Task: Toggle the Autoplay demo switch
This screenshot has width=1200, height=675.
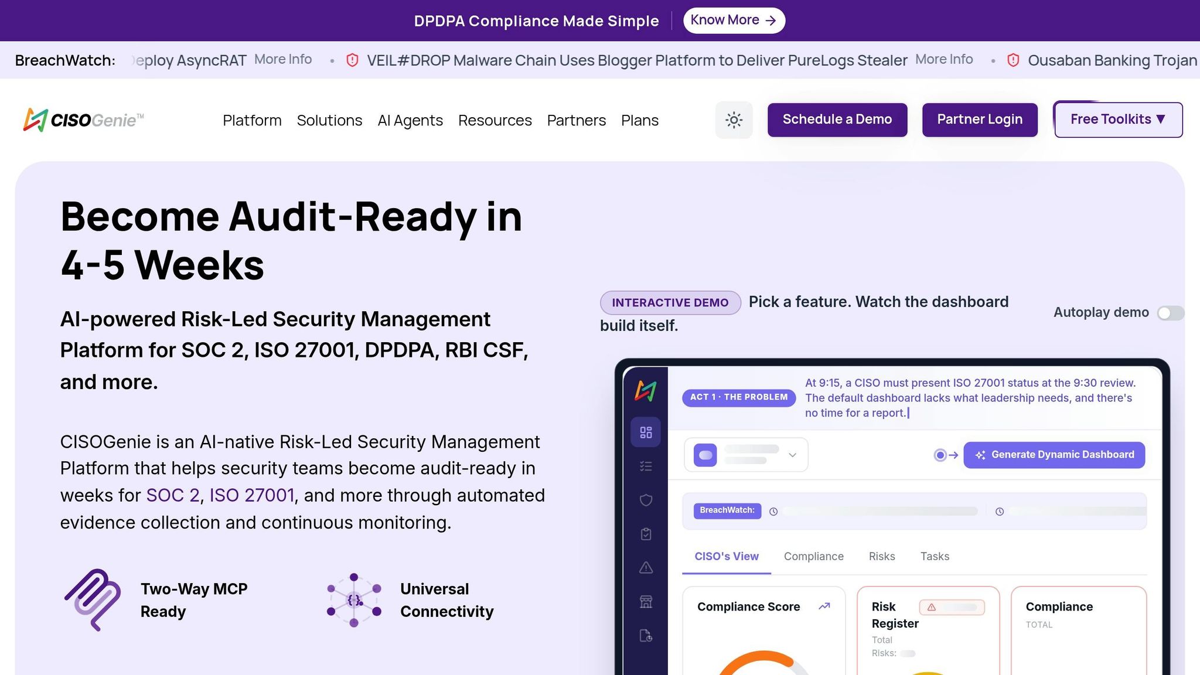Action: click(x=1170, y=313)
